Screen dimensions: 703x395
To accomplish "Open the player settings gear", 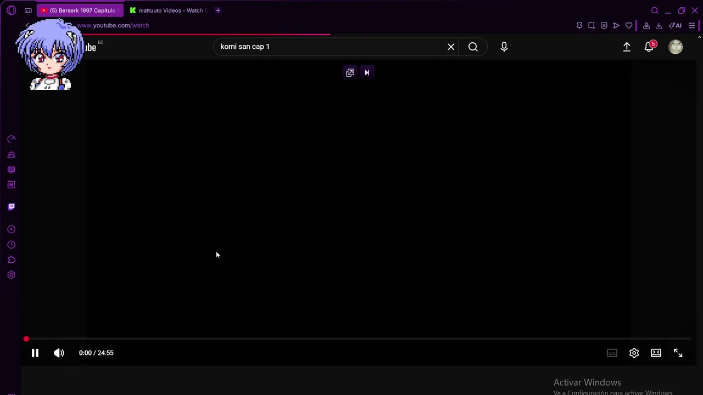I will tap(634, 353).
